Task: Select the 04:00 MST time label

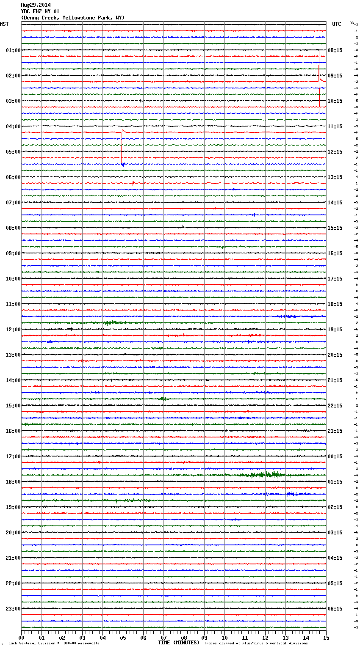Action: [13, 126]
